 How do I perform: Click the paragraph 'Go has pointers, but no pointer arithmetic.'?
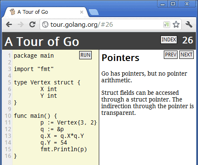(x=144, y=77)
